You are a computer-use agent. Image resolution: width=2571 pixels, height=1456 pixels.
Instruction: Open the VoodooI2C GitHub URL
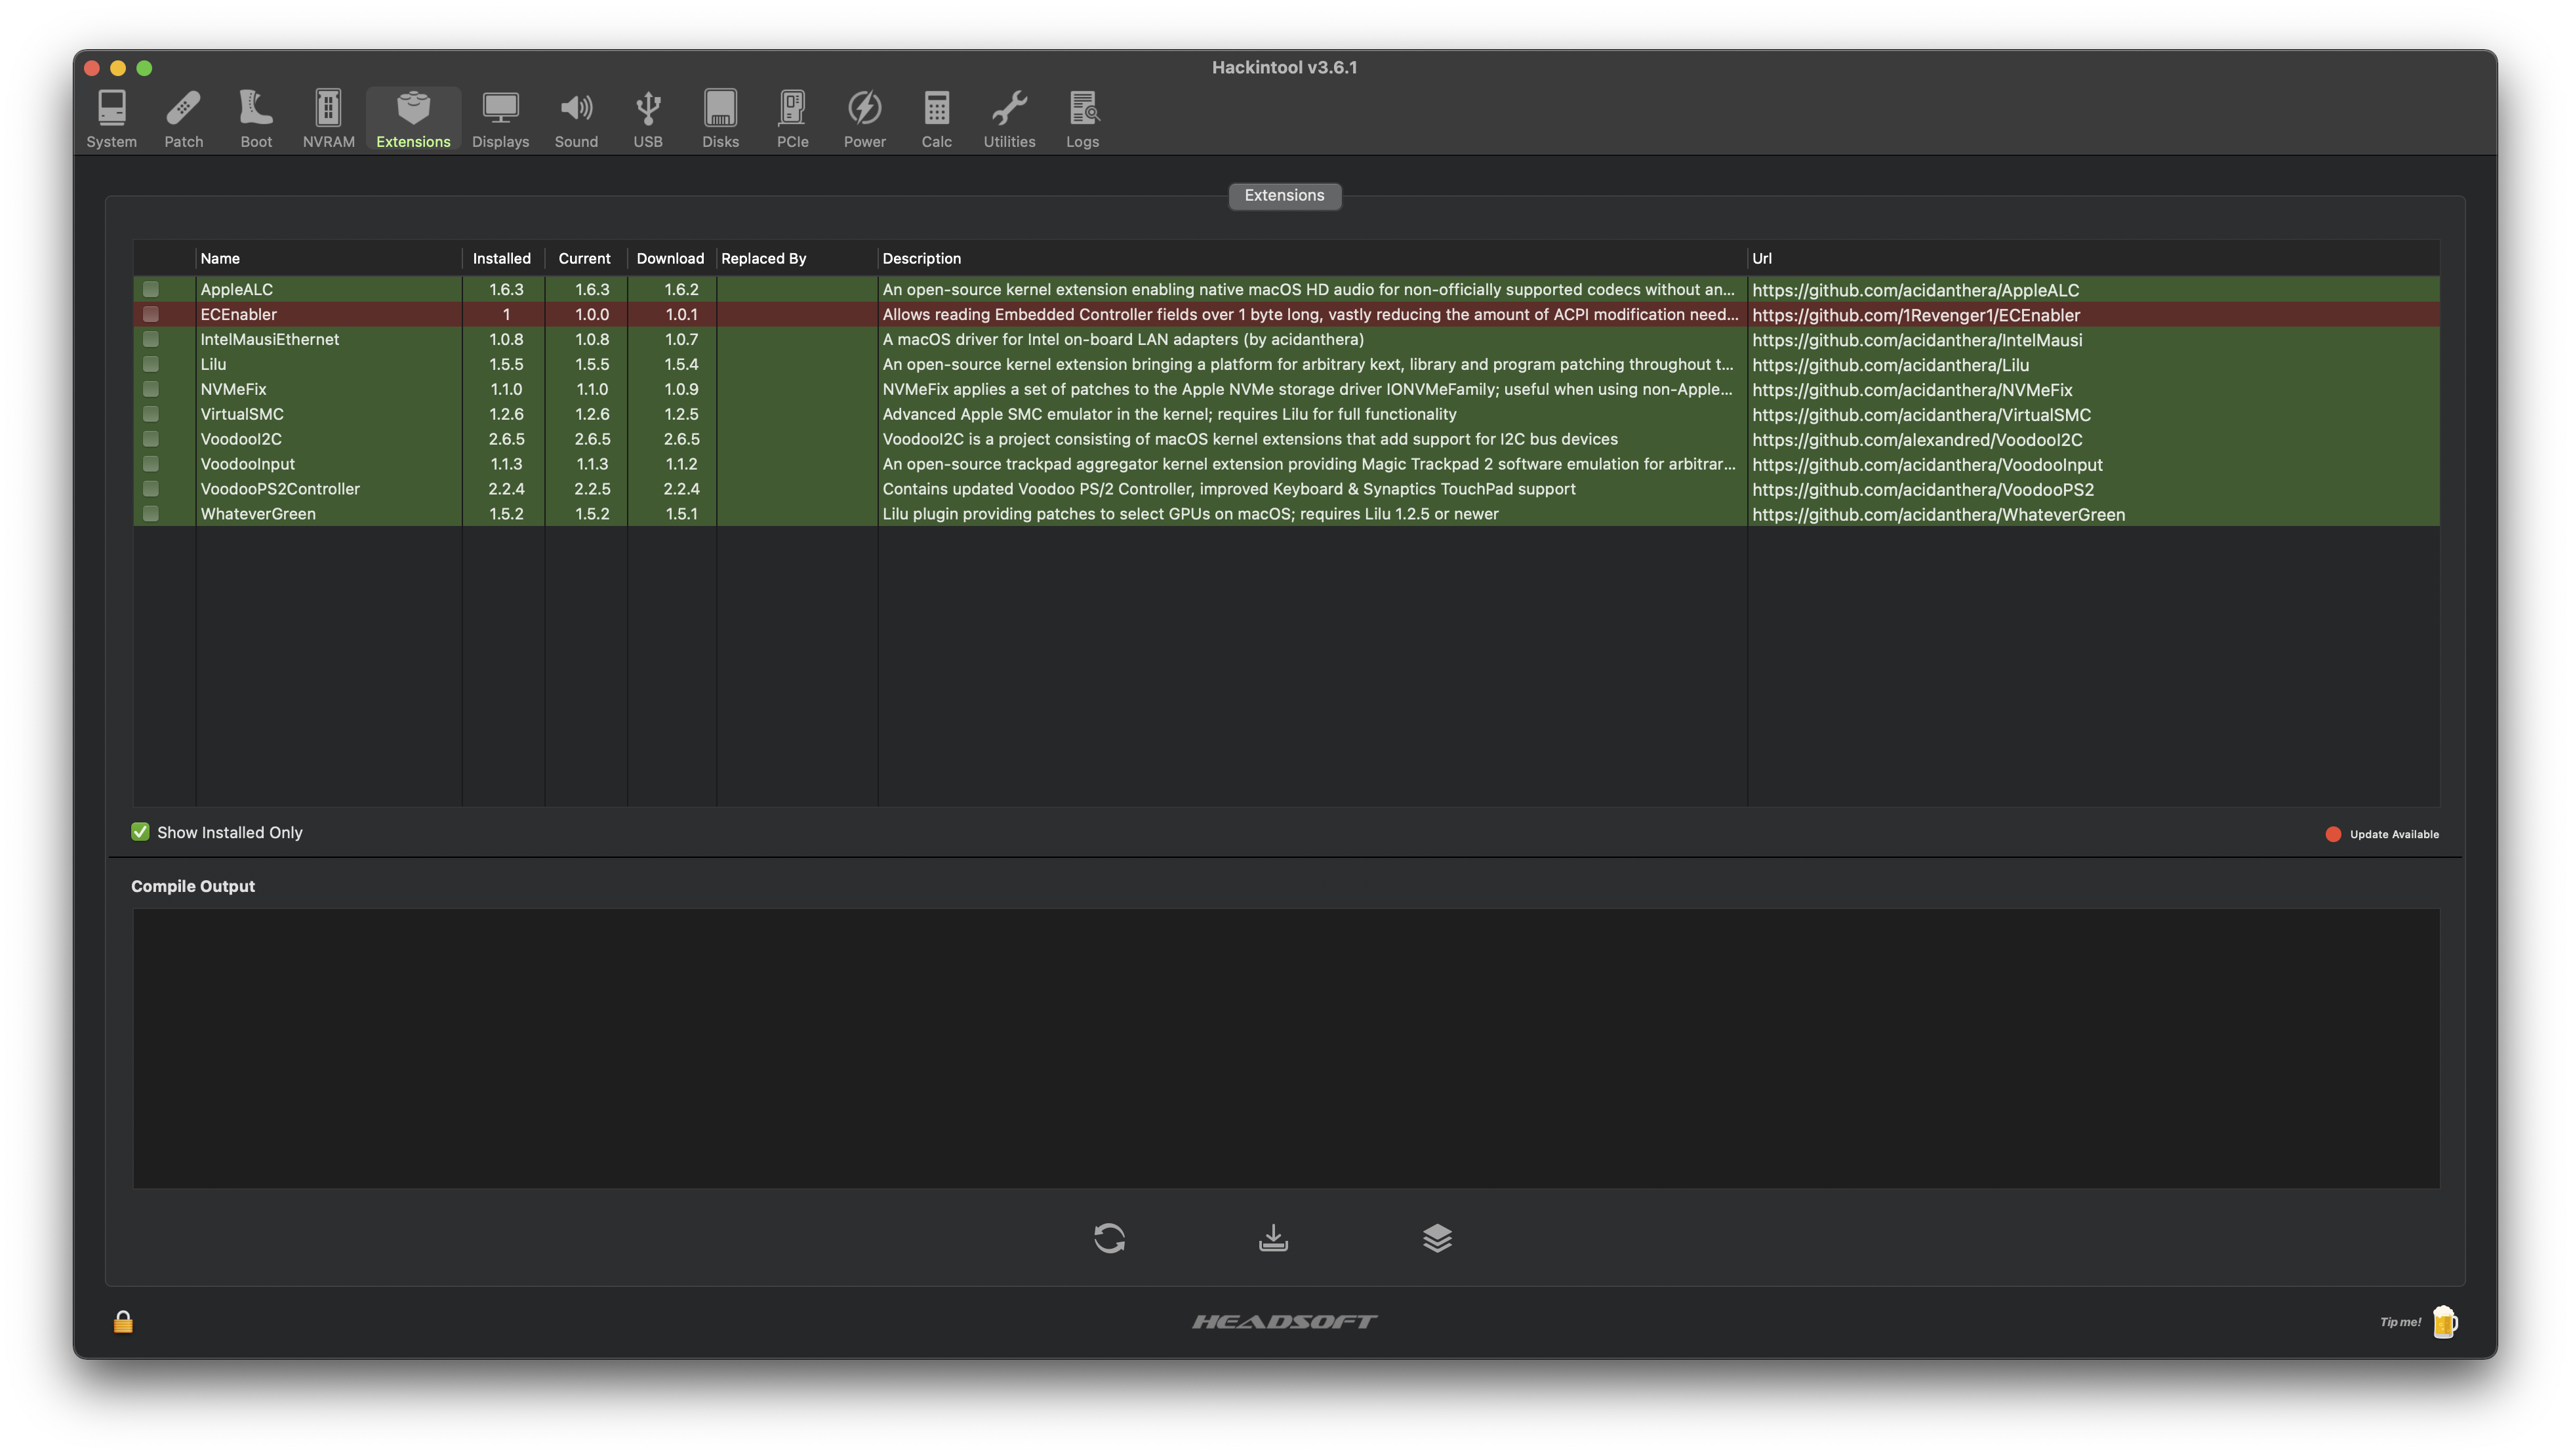click(x=1916, y=439)
